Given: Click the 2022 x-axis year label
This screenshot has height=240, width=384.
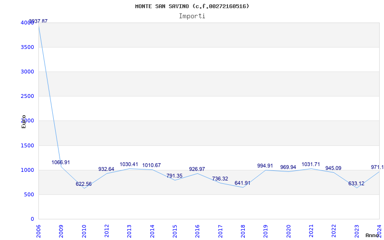Looking at the screenshot, I should 334,231.
